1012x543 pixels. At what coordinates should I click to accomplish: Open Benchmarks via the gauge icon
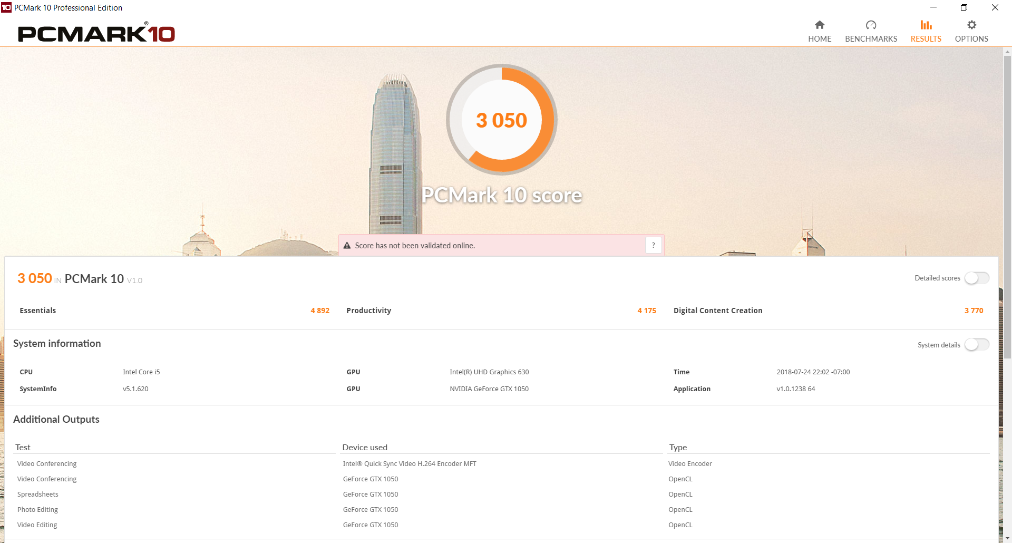pyautogui.click(x=871, y=25)
